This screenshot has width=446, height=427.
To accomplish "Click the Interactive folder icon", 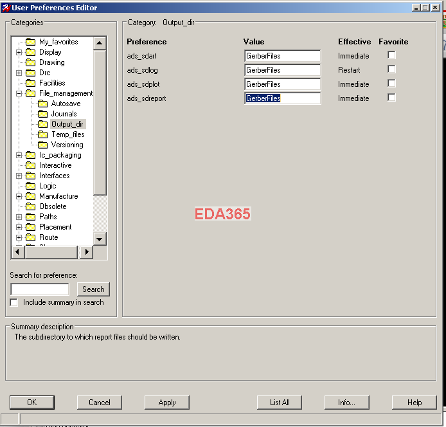I will click(x=30, y=165).
